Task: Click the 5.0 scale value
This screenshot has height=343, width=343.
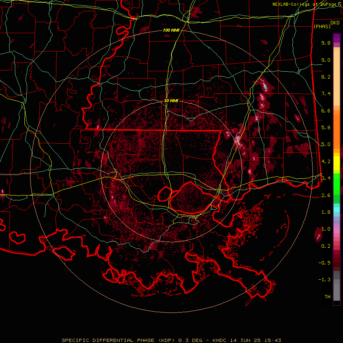Action: 326,144
